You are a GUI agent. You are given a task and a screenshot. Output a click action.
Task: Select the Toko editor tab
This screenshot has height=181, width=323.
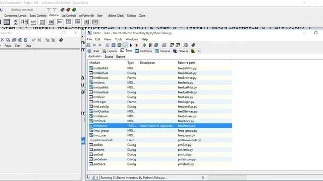point(126,51)
